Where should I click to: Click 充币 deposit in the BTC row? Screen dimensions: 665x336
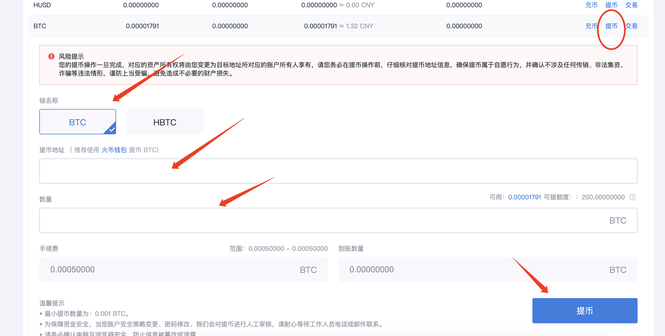591,26
